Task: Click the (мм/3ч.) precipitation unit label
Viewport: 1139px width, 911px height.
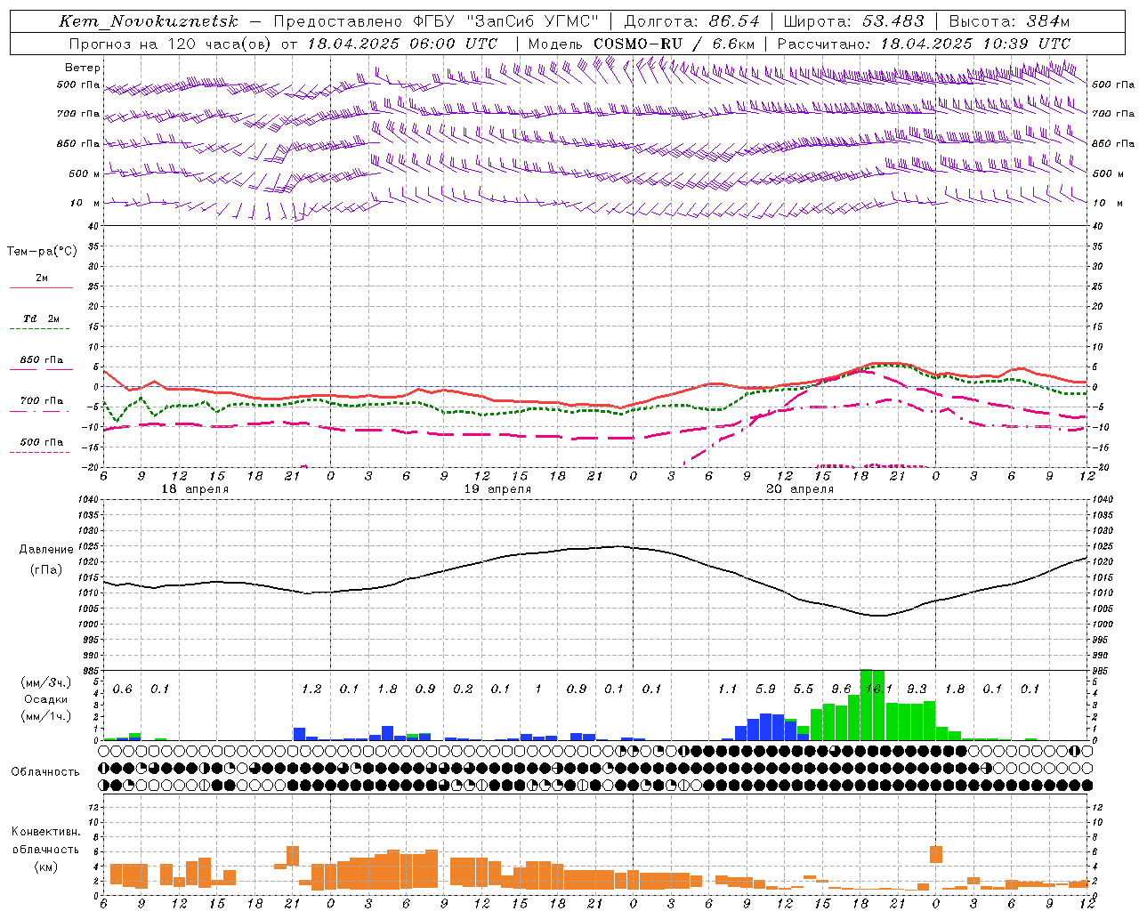Action: click(45, 682)
